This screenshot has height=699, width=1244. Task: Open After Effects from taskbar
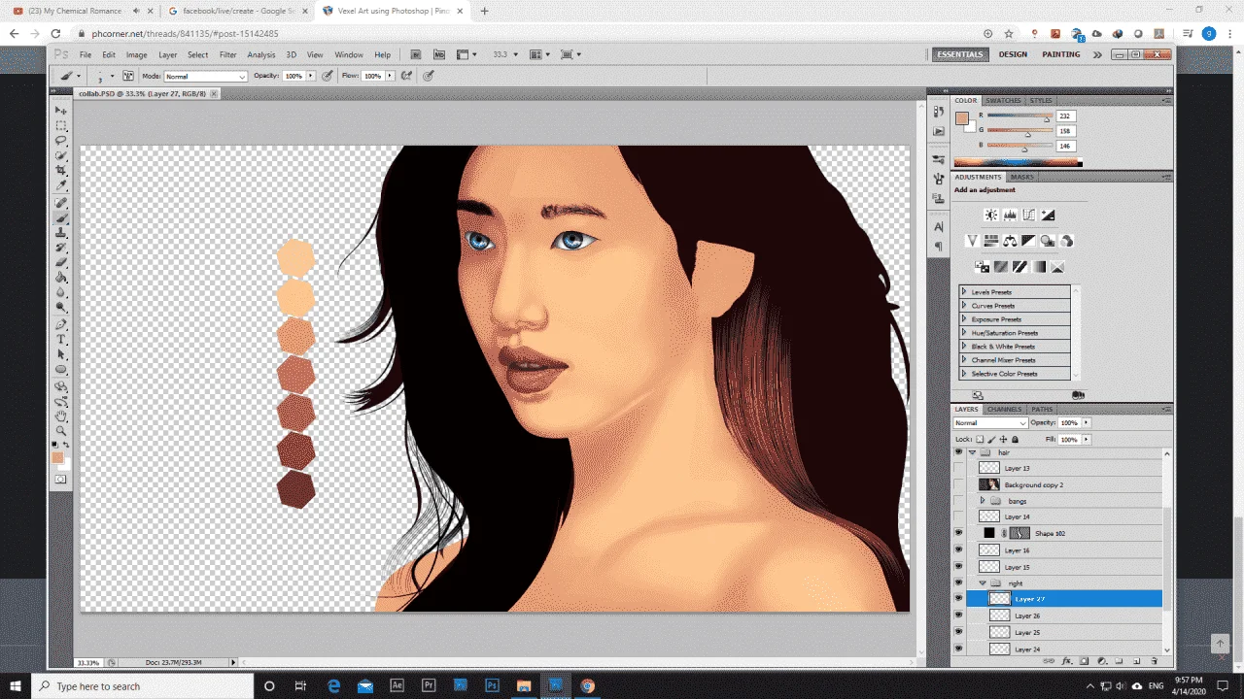397,685
